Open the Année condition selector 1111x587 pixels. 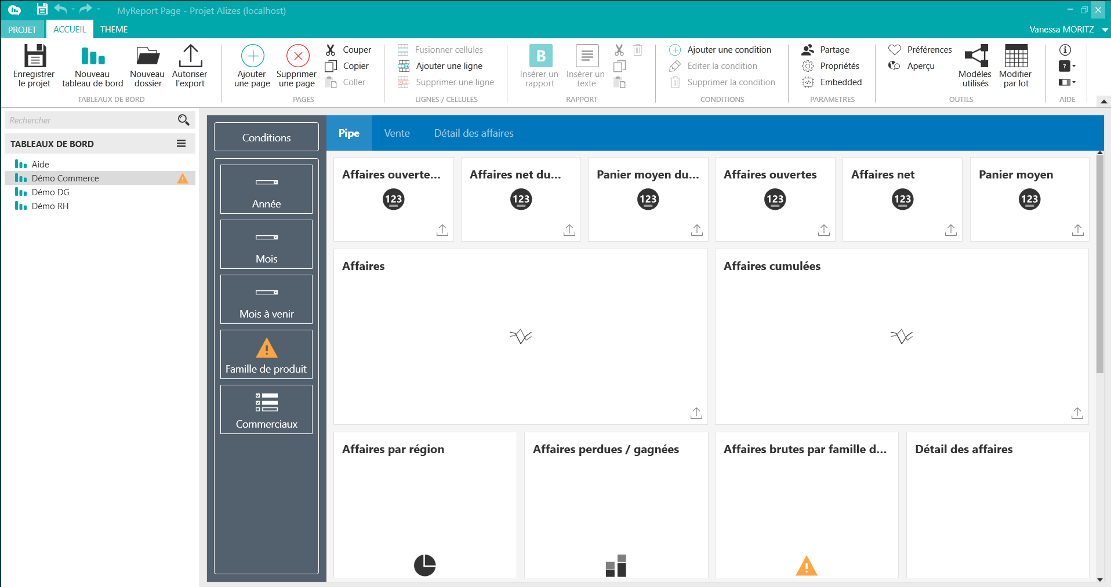pos(266,189)
